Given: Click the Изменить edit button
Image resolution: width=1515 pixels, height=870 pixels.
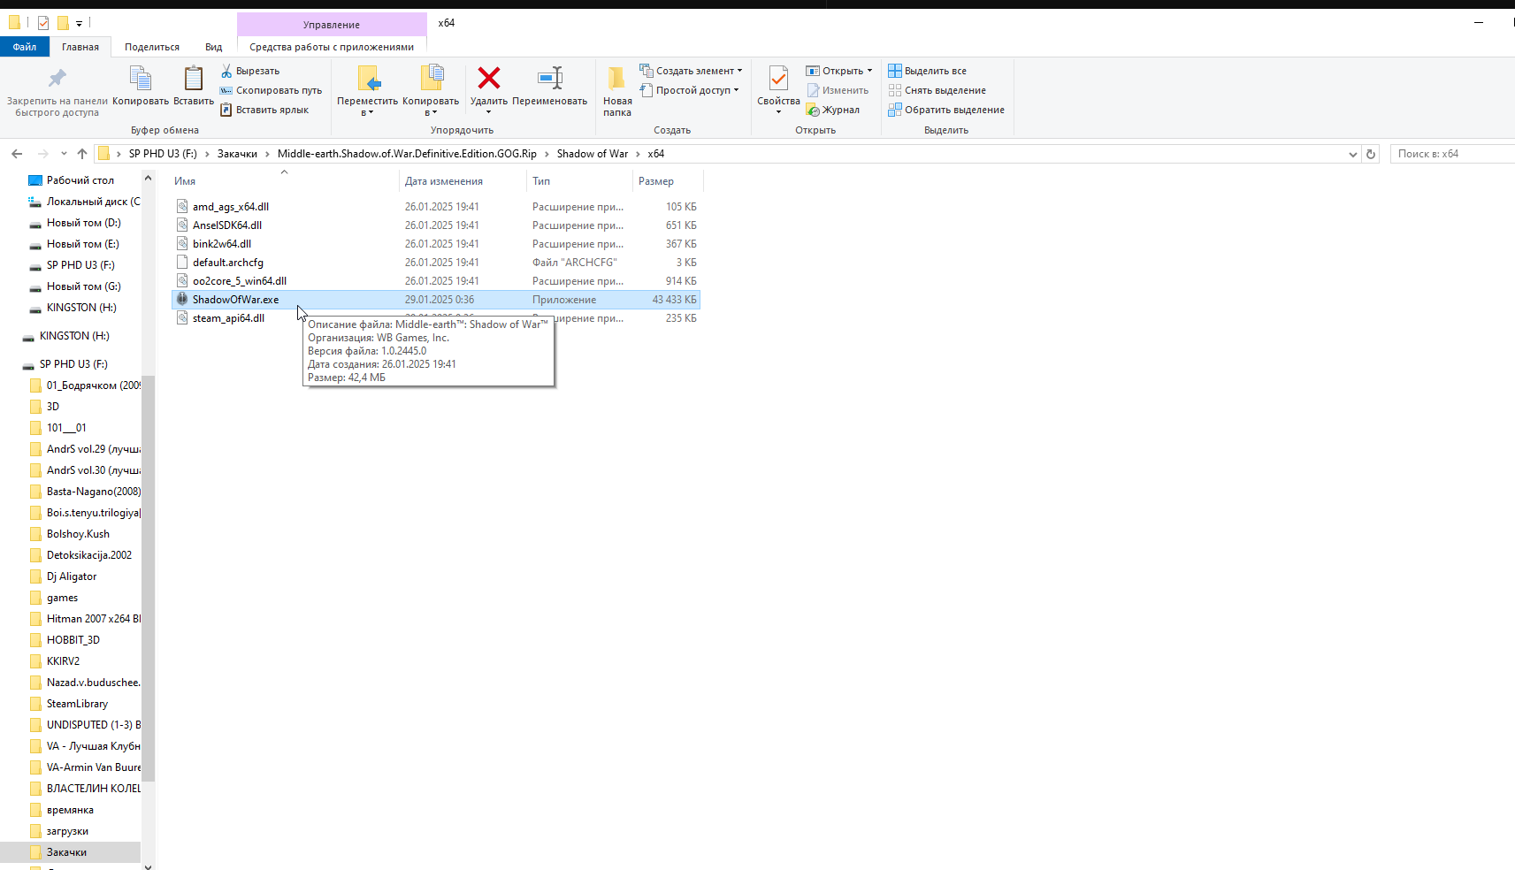Looking at the screenshot, I should click(838, 90).
